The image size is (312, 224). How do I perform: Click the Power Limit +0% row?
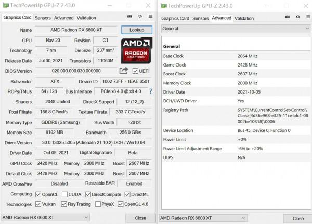(x=236, y=139)
